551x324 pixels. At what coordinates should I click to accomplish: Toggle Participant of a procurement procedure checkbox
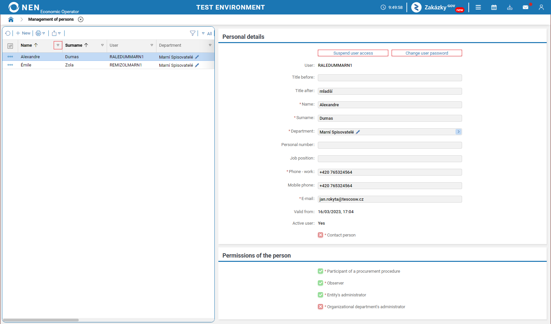(320, 271)
